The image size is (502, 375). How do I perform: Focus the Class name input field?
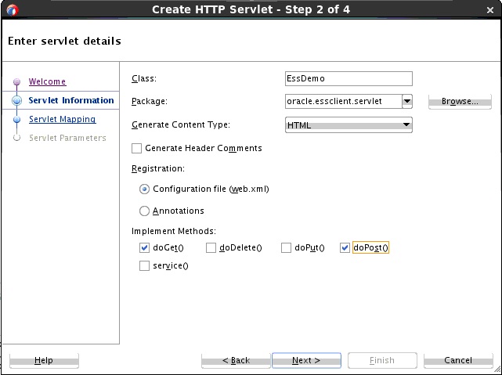pos(349,79)
